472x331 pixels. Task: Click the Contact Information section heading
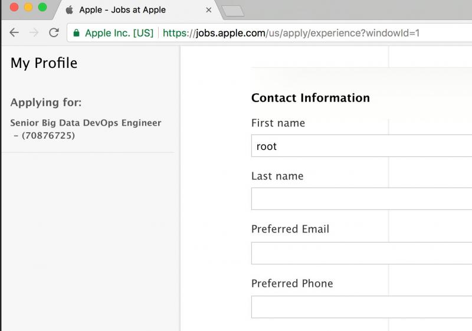tap(310, 98)
